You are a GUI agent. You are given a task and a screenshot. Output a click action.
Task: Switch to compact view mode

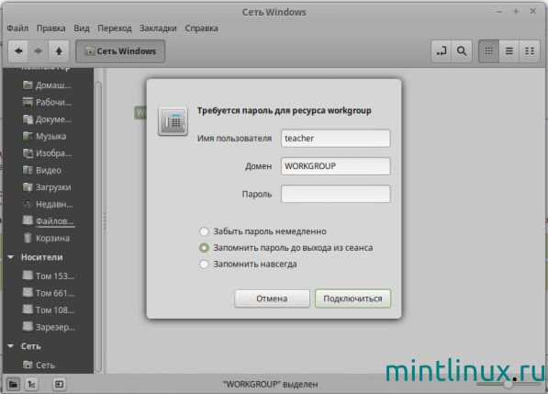(530, 51)
